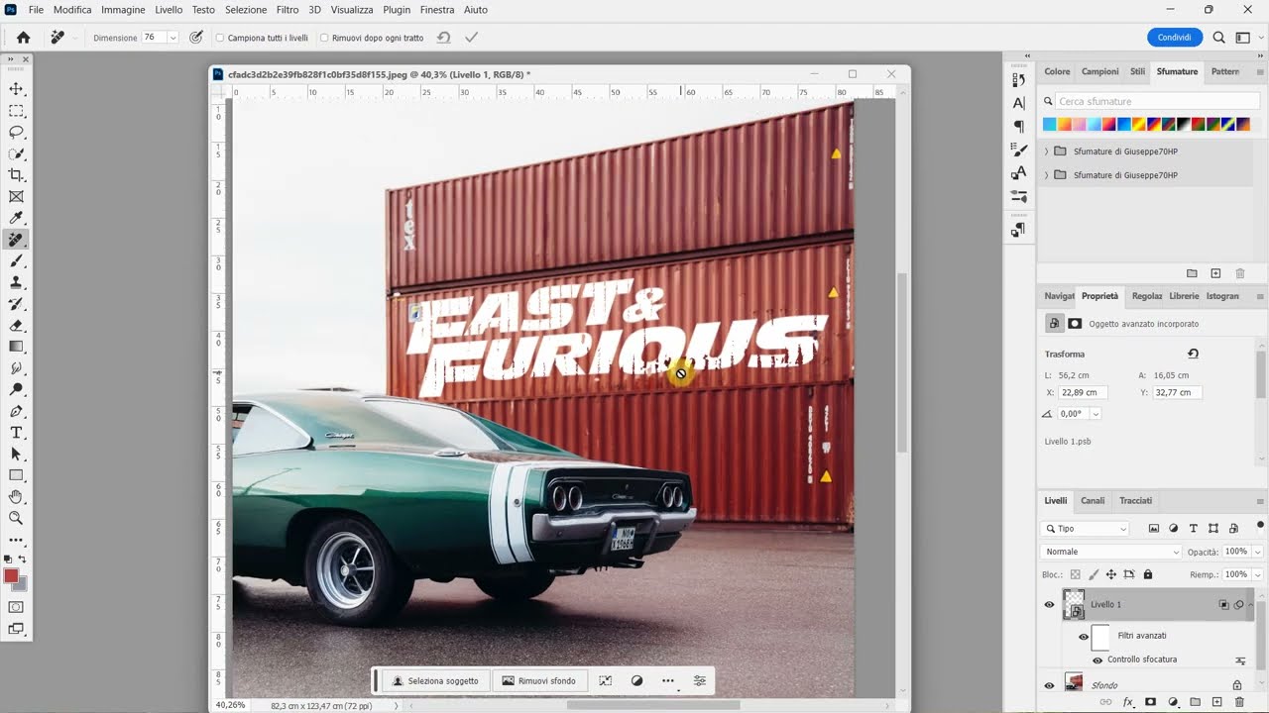Open the Dimensione brush size dropdown
Viewport: 1269px width, 713px height.
point(173,38)
